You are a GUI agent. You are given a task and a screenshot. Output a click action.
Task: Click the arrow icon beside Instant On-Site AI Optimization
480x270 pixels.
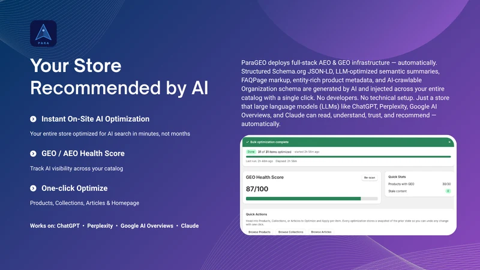point(33,119)
